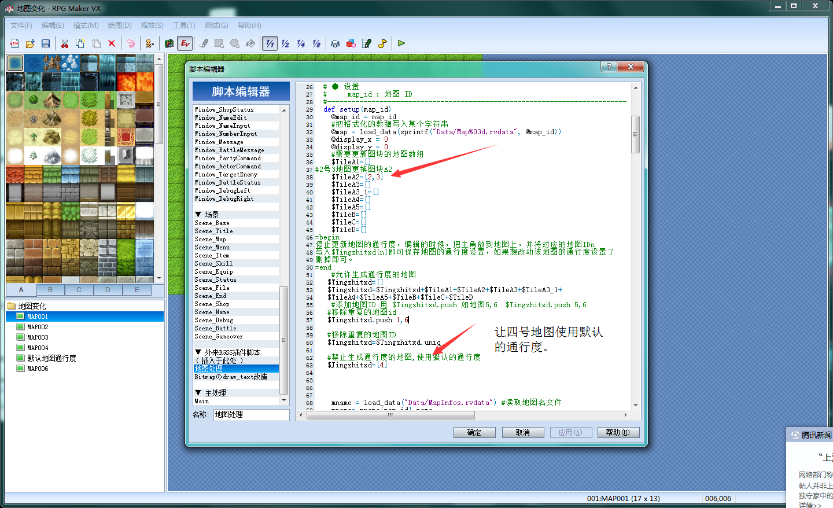This screenshot has height=508, width=833.
Task: Click the script list scroll-down arrow
Action: click(284, 400)
